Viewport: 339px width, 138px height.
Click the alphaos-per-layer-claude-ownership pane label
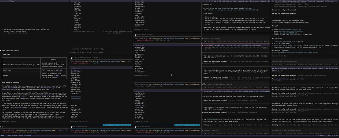pos(116,125)
